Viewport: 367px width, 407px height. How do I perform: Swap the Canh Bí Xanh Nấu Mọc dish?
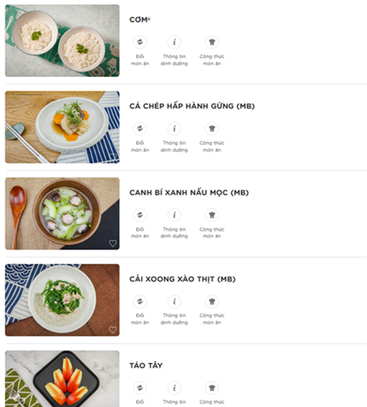click(140, 215)
